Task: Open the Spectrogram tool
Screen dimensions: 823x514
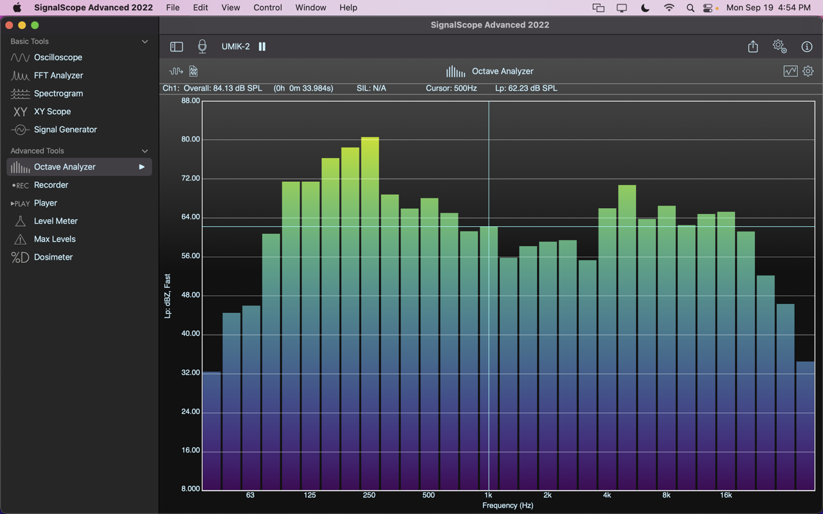Action: click(79, 93)
